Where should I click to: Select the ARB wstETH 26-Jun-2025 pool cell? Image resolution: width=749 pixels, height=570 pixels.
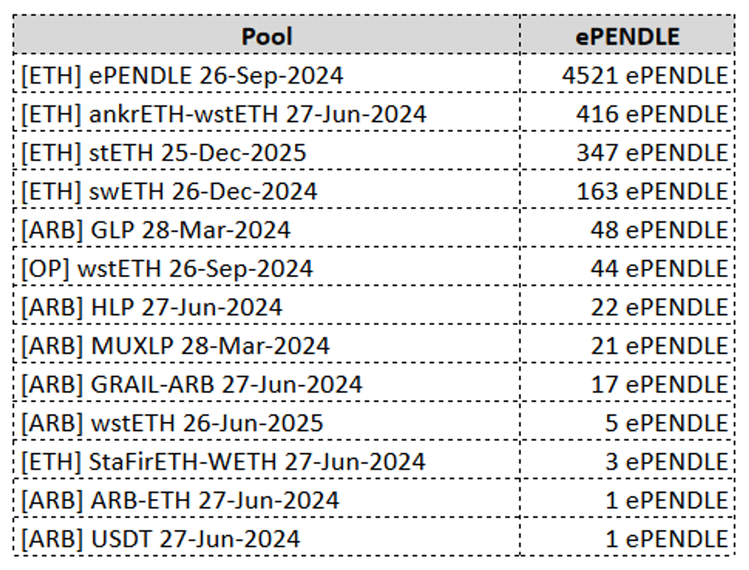pos(172,423)
